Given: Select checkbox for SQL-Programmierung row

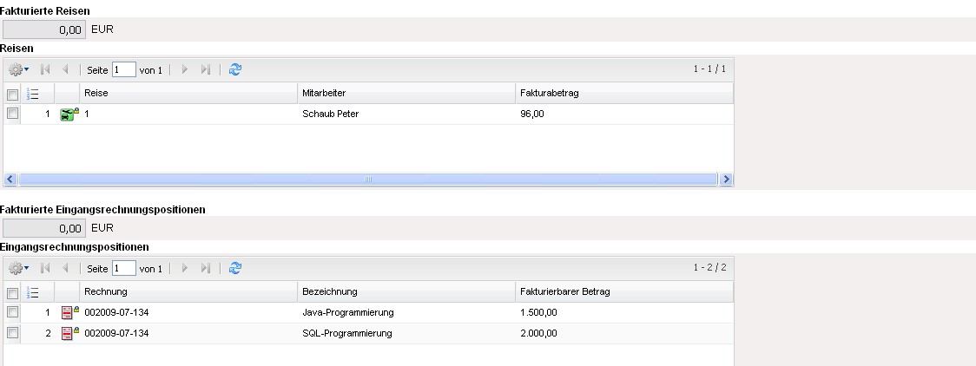Looking at the screenshot, I should [12, 333].
